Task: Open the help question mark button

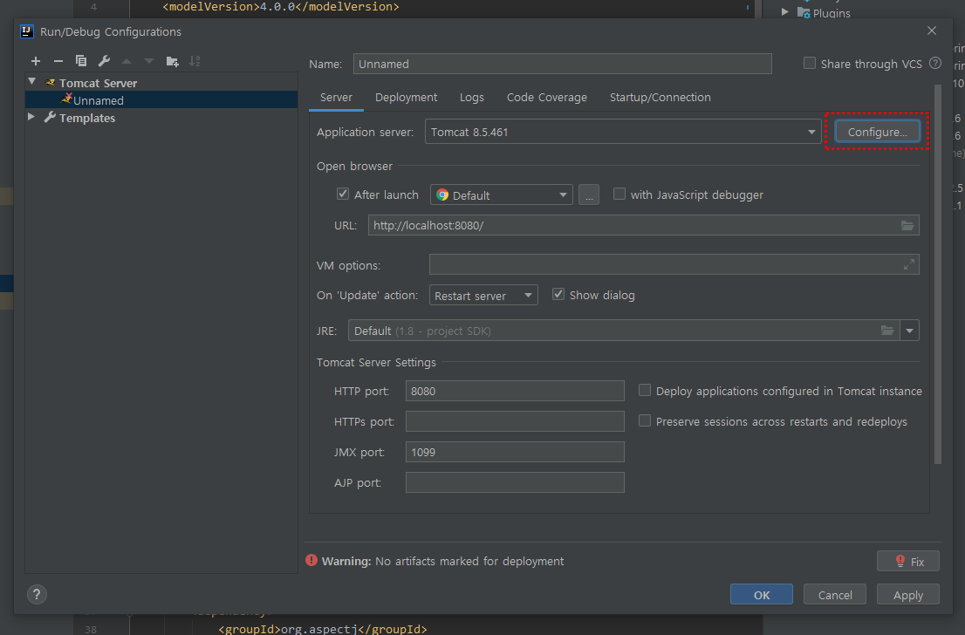Action: [37, 594]
